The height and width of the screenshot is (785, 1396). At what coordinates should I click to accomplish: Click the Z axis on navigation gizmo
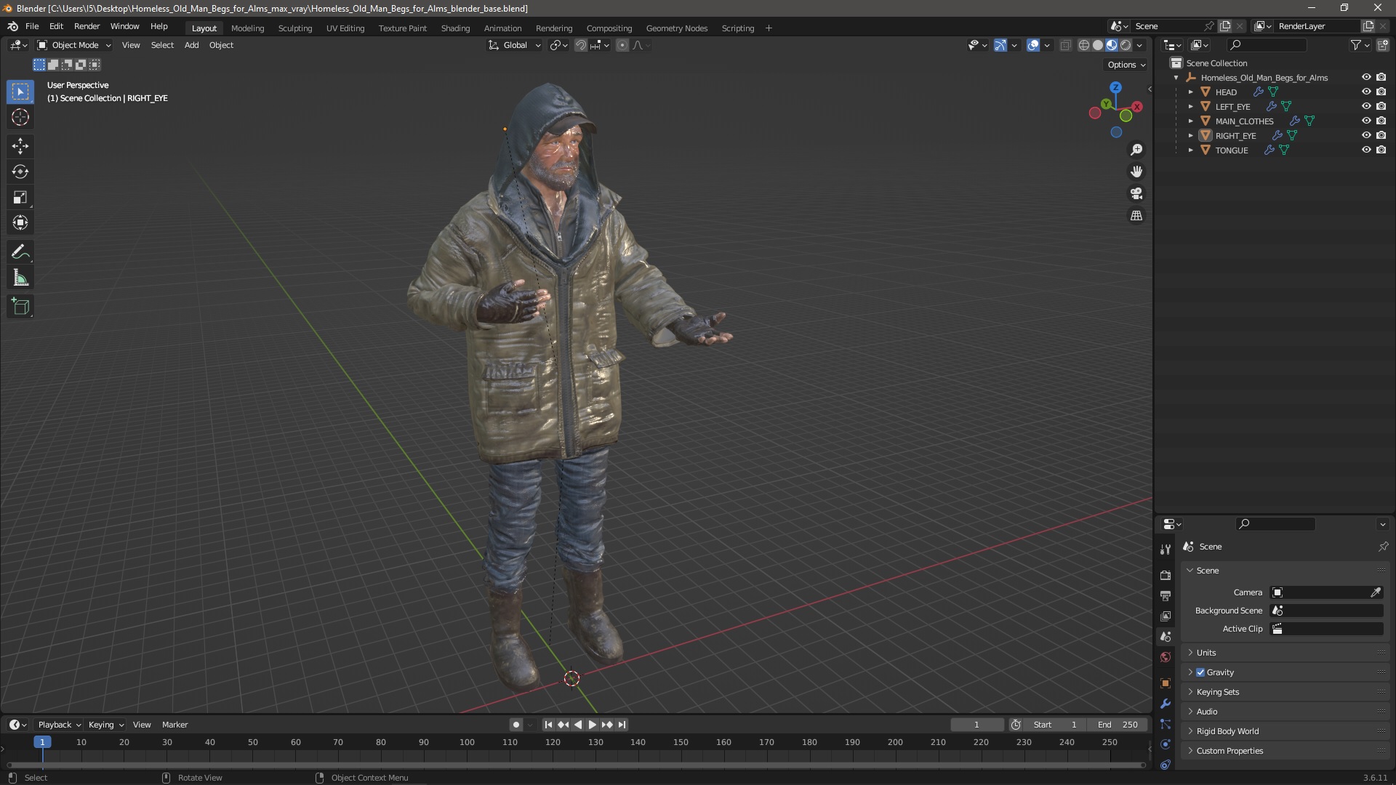coord(1115,87)
